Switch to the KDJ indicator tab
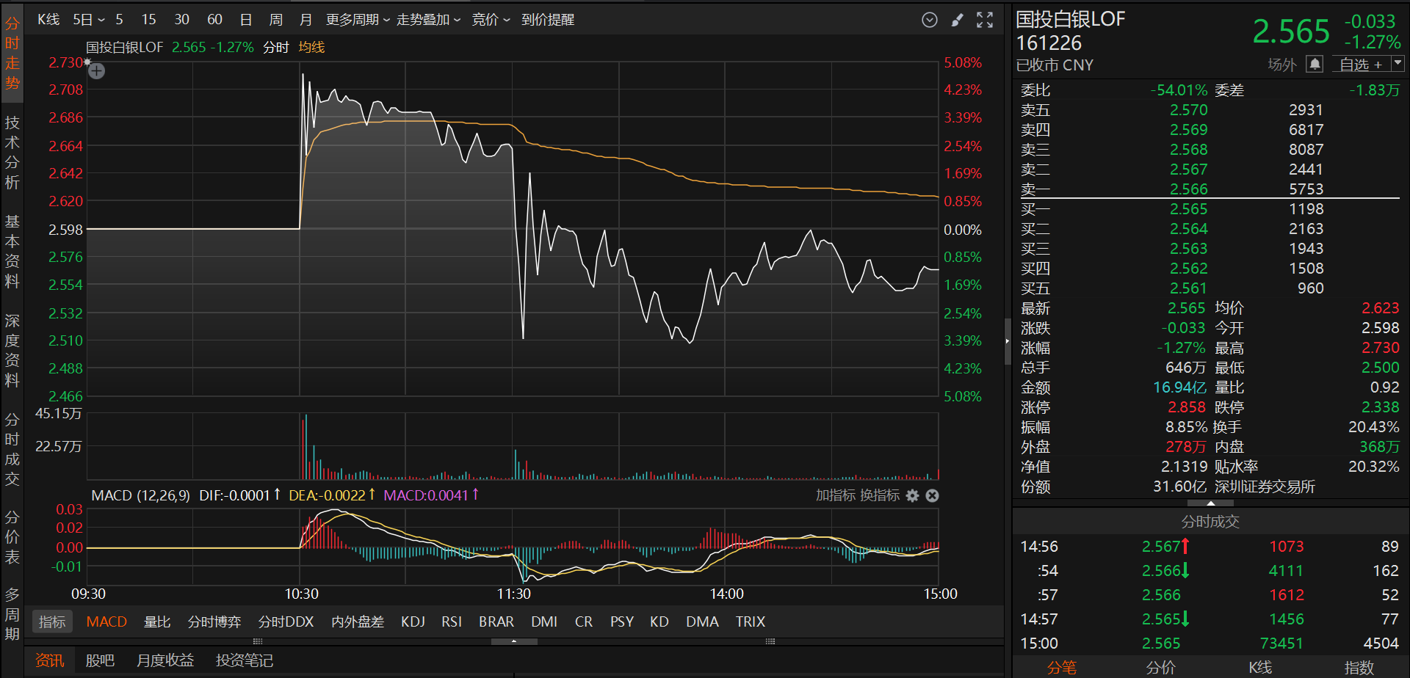This screenshot has width=1410, height=678. pos(413,622)
